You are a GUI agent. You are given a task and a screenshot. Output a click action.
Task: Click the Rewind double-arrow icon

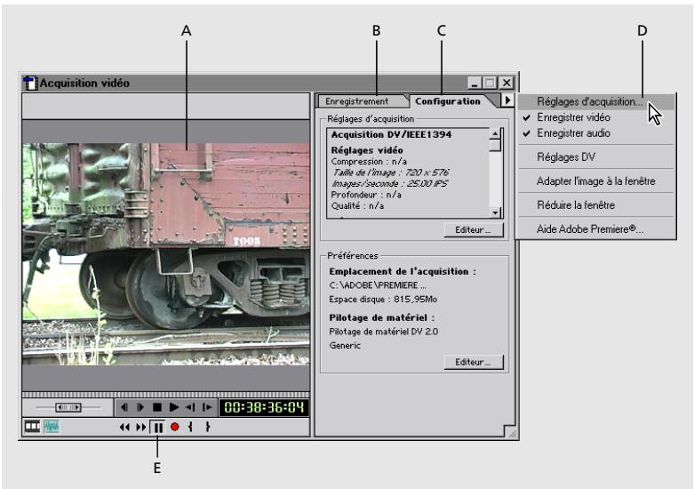[x=124, y=427]
